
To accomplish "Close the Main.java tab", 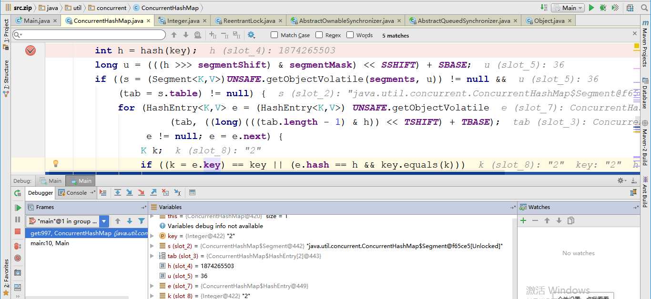I will click(55, 20).
